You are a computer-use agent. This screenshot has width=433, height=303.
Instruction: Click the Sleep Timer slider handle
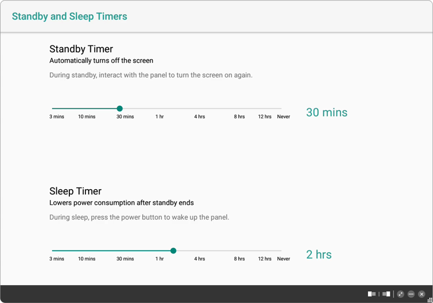coord(173,251)
